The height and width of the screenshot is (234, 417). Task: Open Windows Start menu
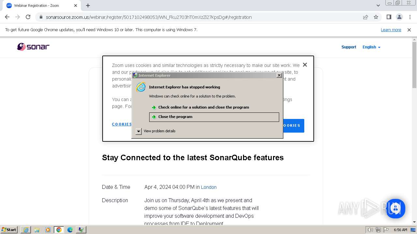[9, 229]
